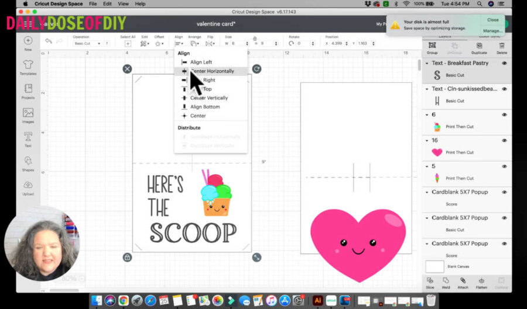The height and width of the screenshot is (309, 527).
Task: Click the Blank Canvas color swatch
Action: pos(434,266)
